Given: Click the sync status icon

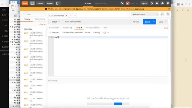Looking at the screenshot, I should [x=127, y=3].
